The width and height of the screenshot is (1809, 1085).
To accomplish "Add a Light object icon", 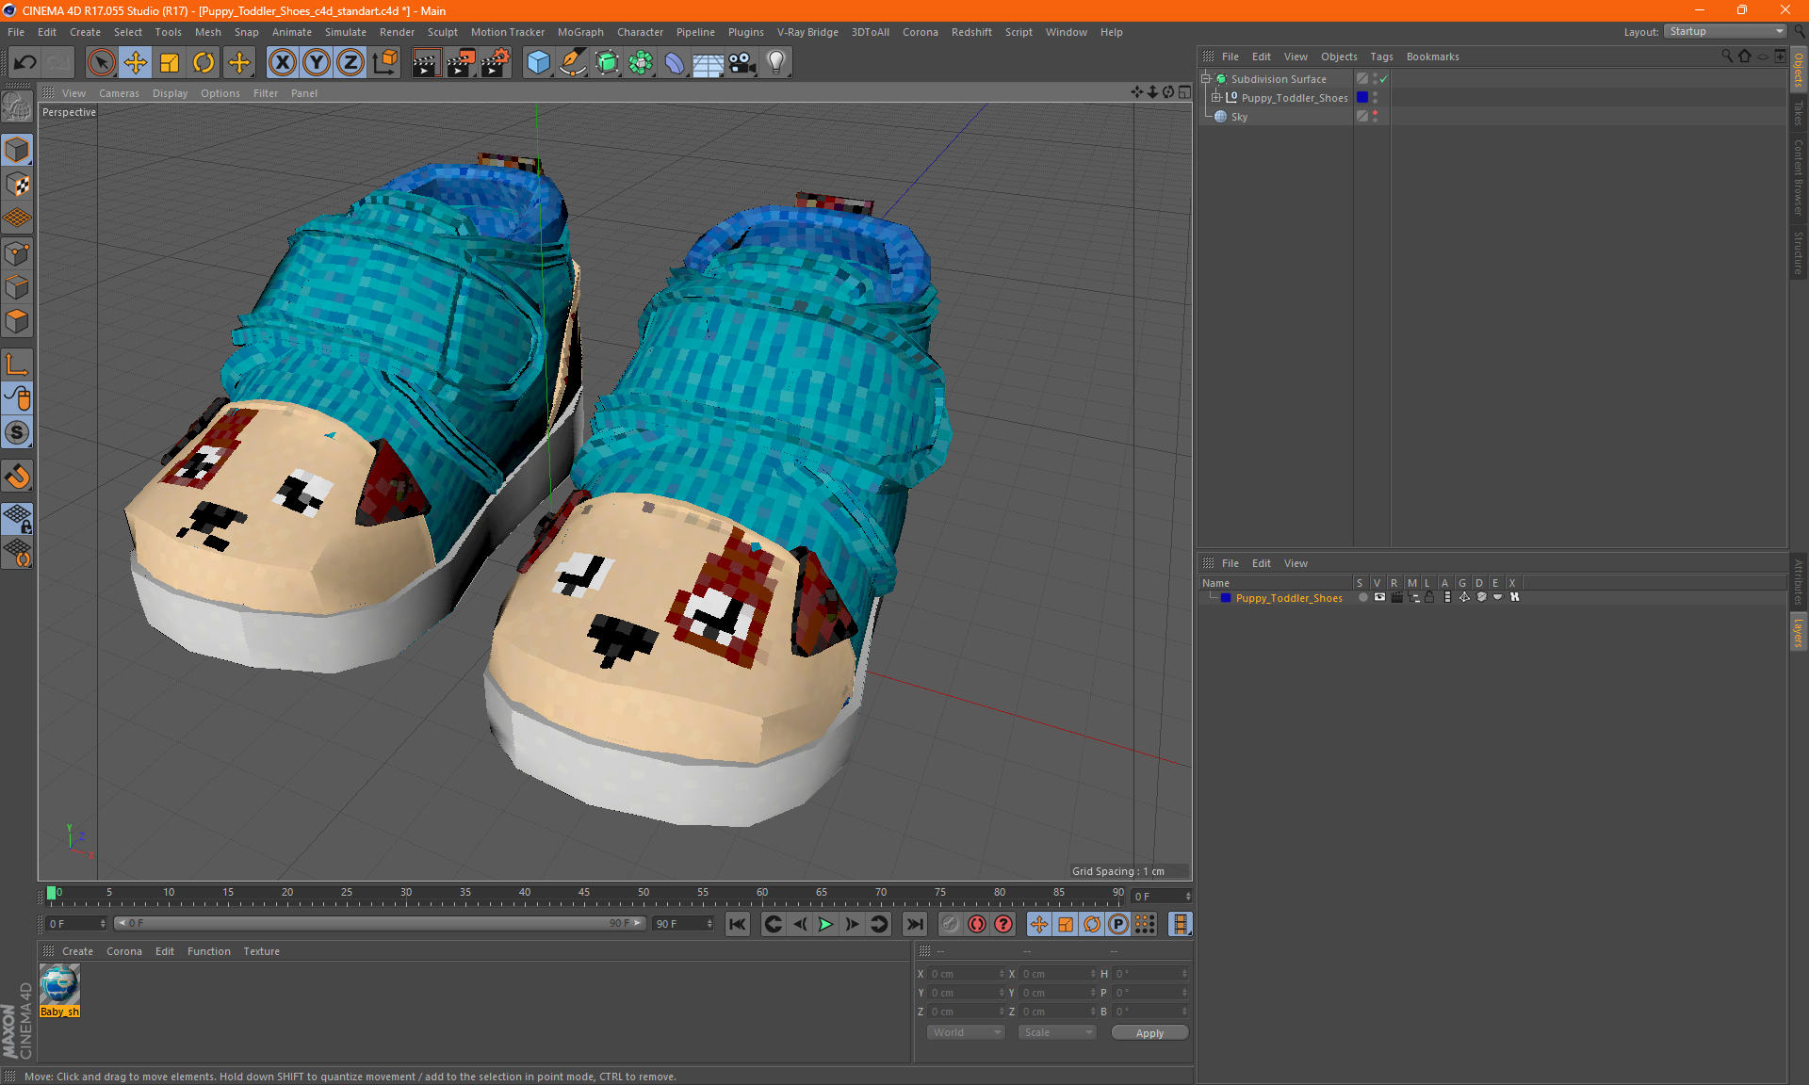I will (776, 63).
